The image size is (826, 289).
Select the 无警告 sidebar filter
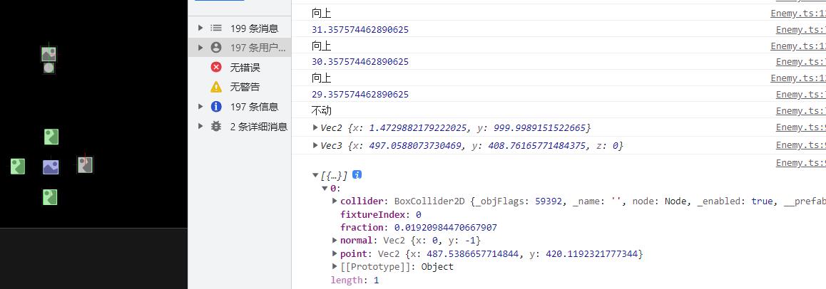(x=244, y=87)
